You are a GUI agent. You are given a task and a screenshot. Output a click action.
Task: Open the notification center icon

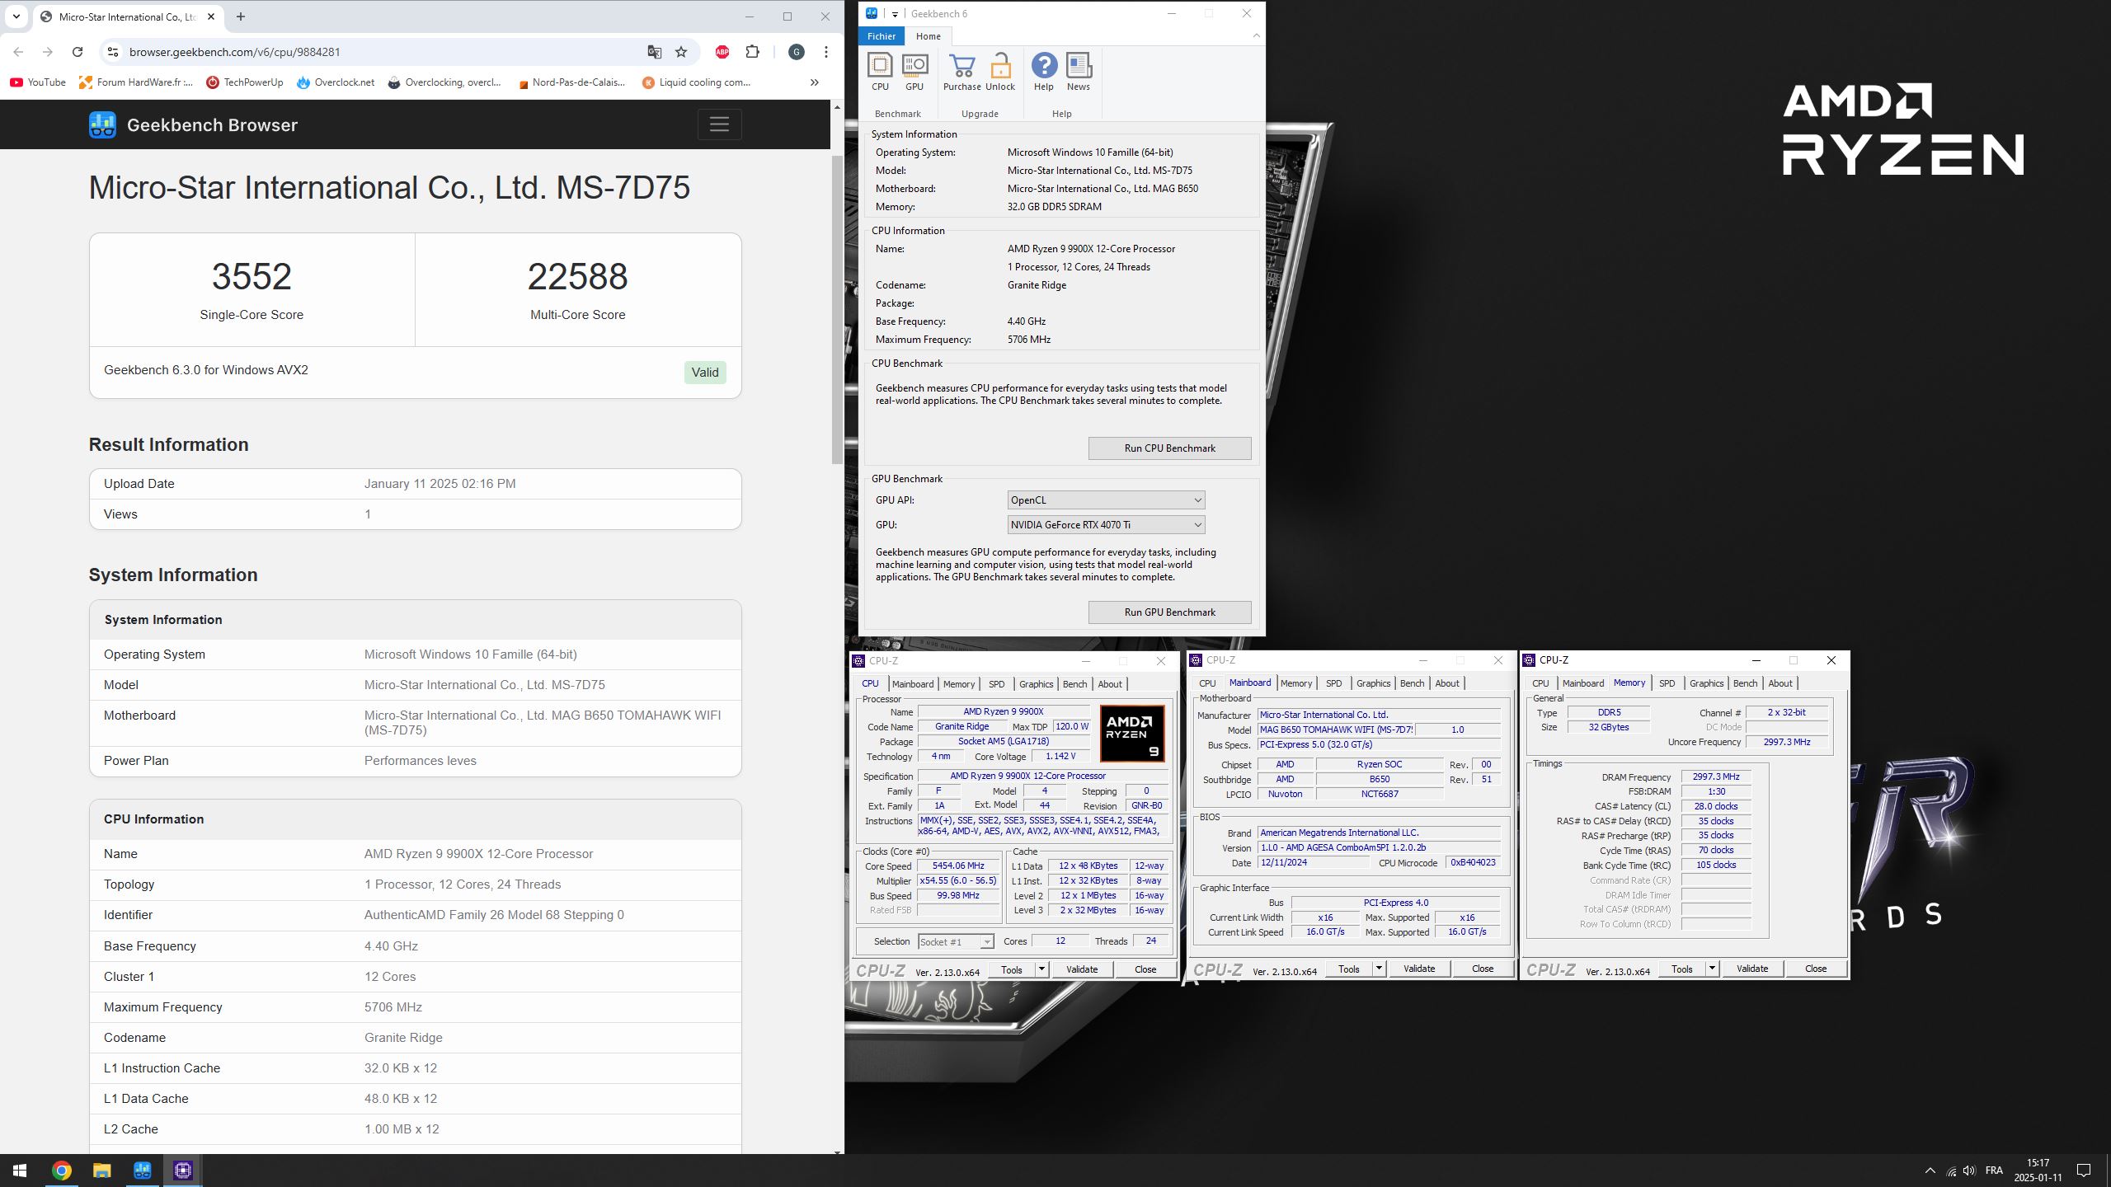[2084, 1171]
